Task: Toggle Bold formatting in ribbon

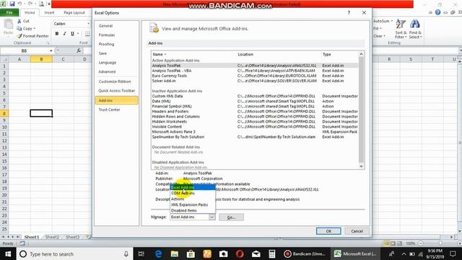Action: pos(57,34)
